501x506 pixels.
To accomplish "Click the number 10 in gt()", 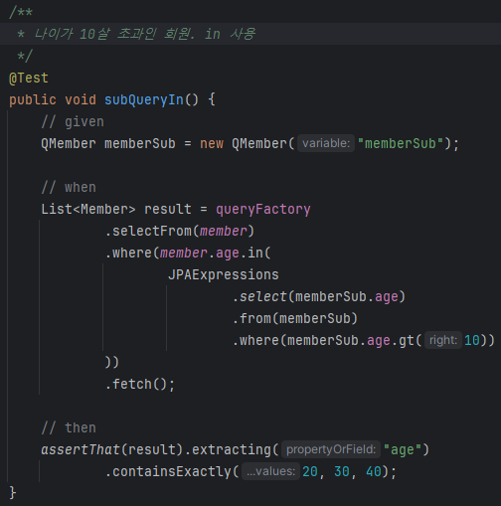I will tap(472, 340).
